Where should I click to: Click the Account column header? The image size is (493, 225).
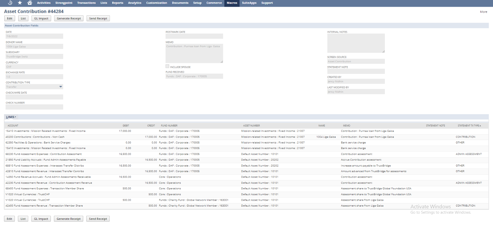[13, 126]
